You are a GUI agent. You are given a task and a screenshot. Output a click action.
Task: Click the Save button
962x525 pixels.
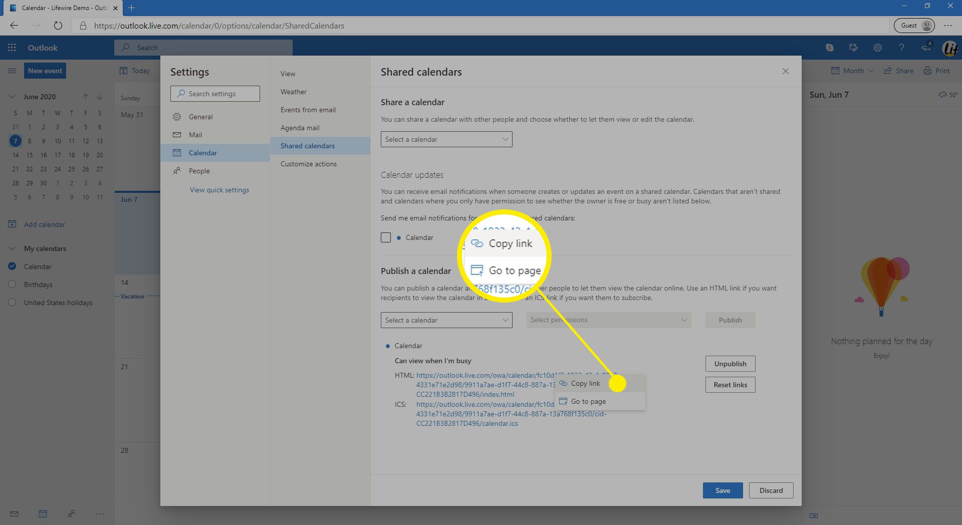(723, 490)
